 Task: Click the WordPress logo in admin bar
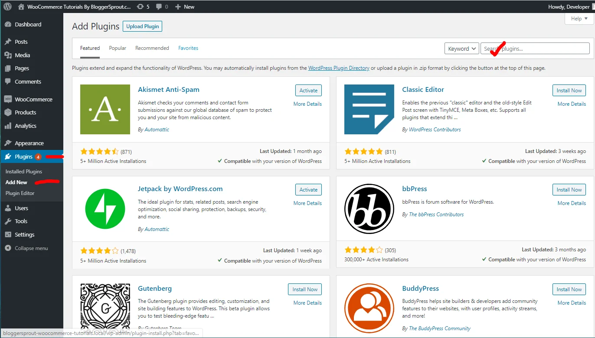pos(7,6)
